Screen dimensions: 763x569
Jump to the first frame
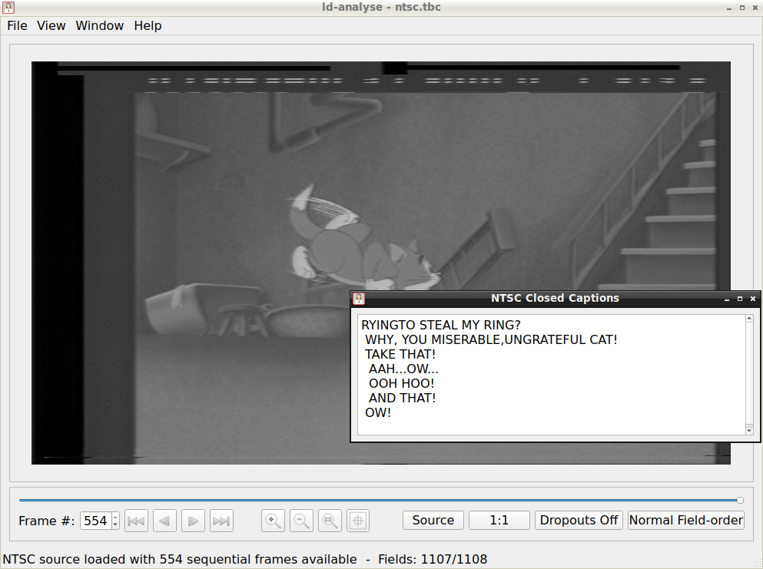pyautogui.click(x=136, y=521)
